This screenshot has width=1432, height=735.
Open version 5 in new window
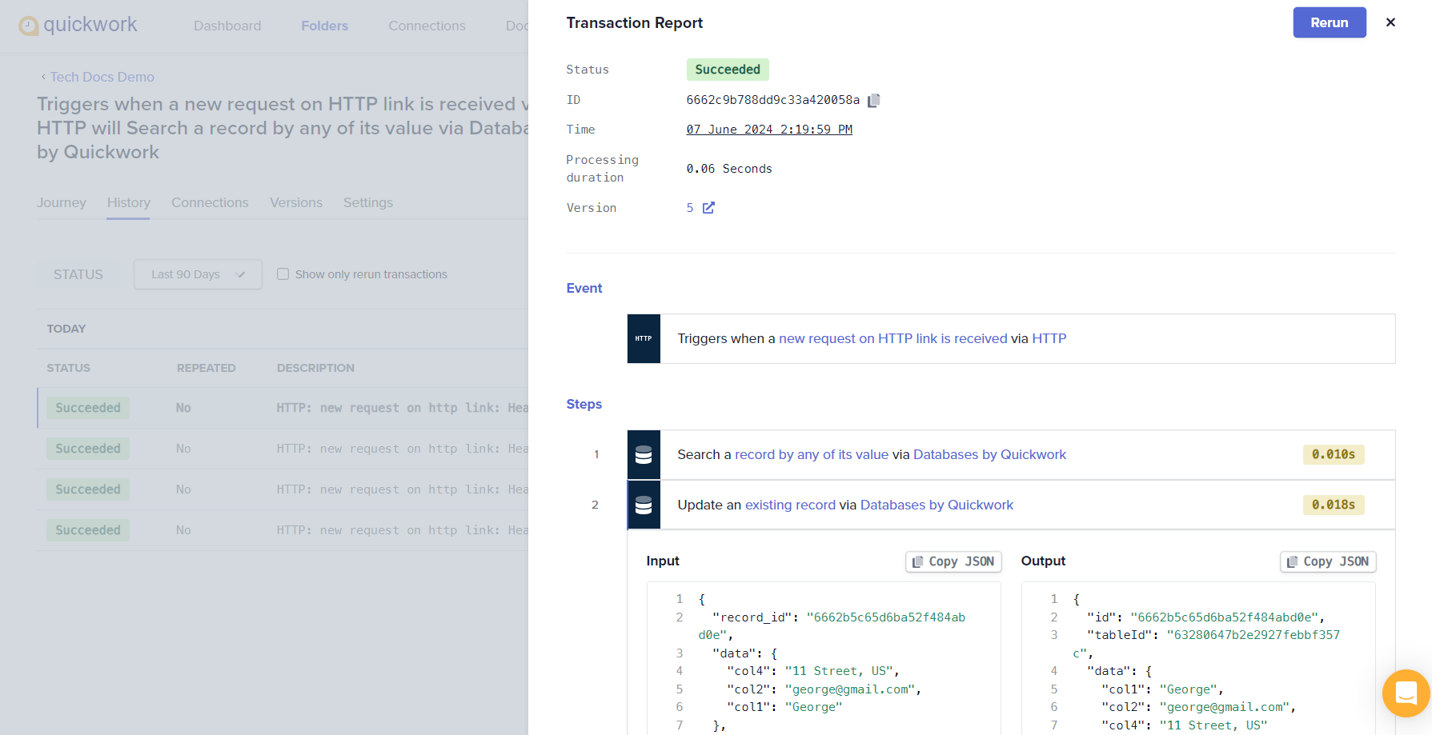[708, 208]
